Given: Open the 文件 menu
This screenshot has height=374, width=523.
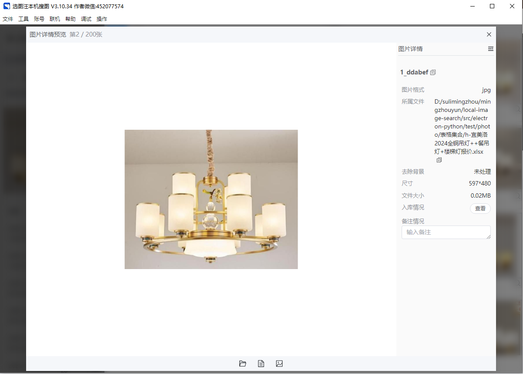Looking at the screenshot, I should click(x=8, y=19).
